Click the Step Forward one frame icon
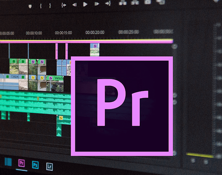The image size is (222, 175). pos(97,4)
